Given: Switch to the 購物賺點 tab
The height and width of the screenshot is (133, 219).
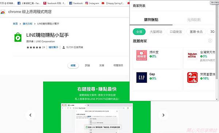Looking at the screenshot, I should click(151, 20).
